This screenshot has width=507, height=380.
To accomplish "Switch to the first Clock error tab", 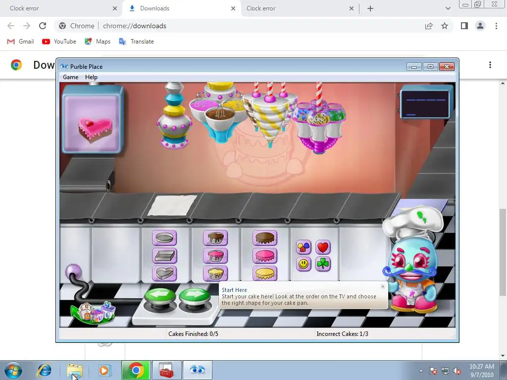I will 61,8.
